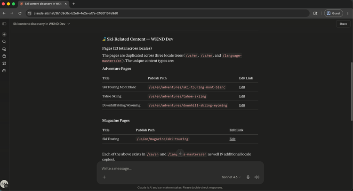Click the Ski Touring Mont Blanc title cell
Viewport: 353px width, 191px height.
coord(120,87)
